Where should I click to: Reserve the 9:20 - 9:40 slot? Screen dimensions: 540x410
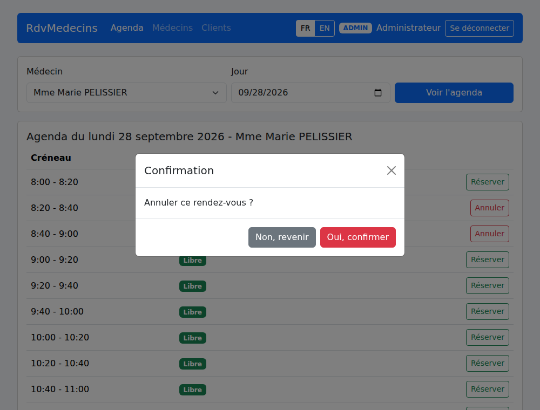[x=487, y=285]
